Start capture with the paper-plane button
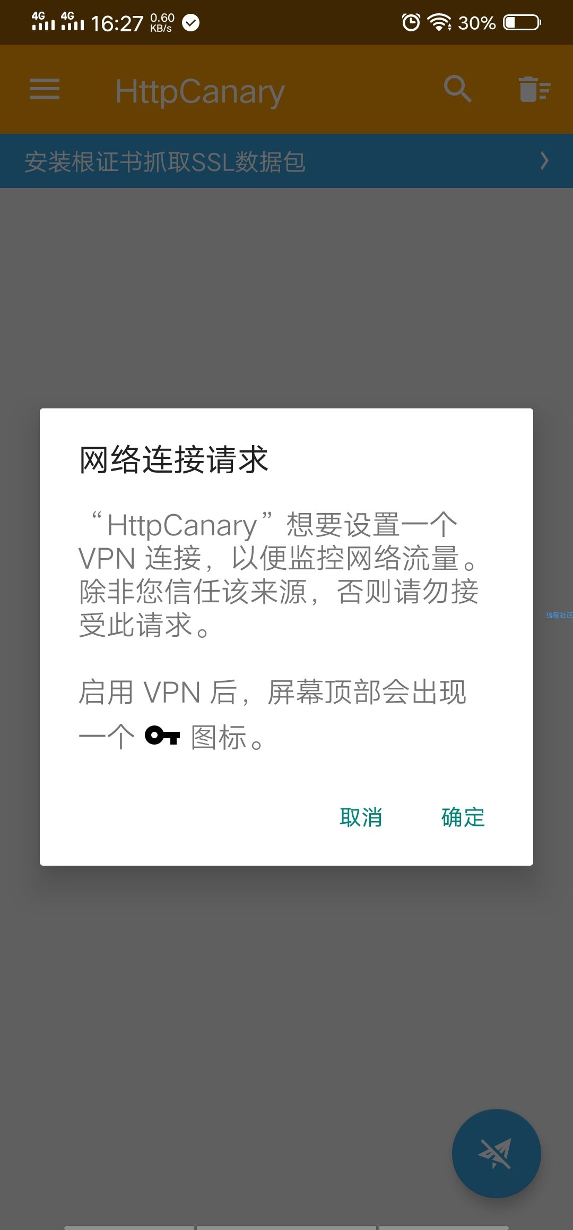The height and width of the screenshot is (1230, 573). click(x=496, y=1153)
